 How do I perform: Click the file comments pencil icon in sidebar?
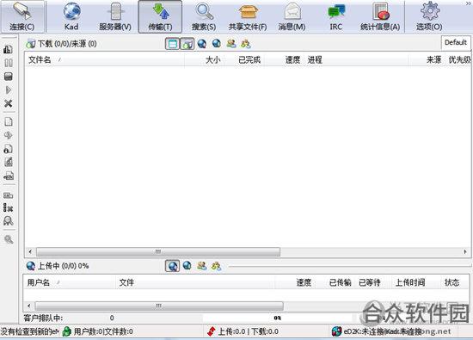9,162
